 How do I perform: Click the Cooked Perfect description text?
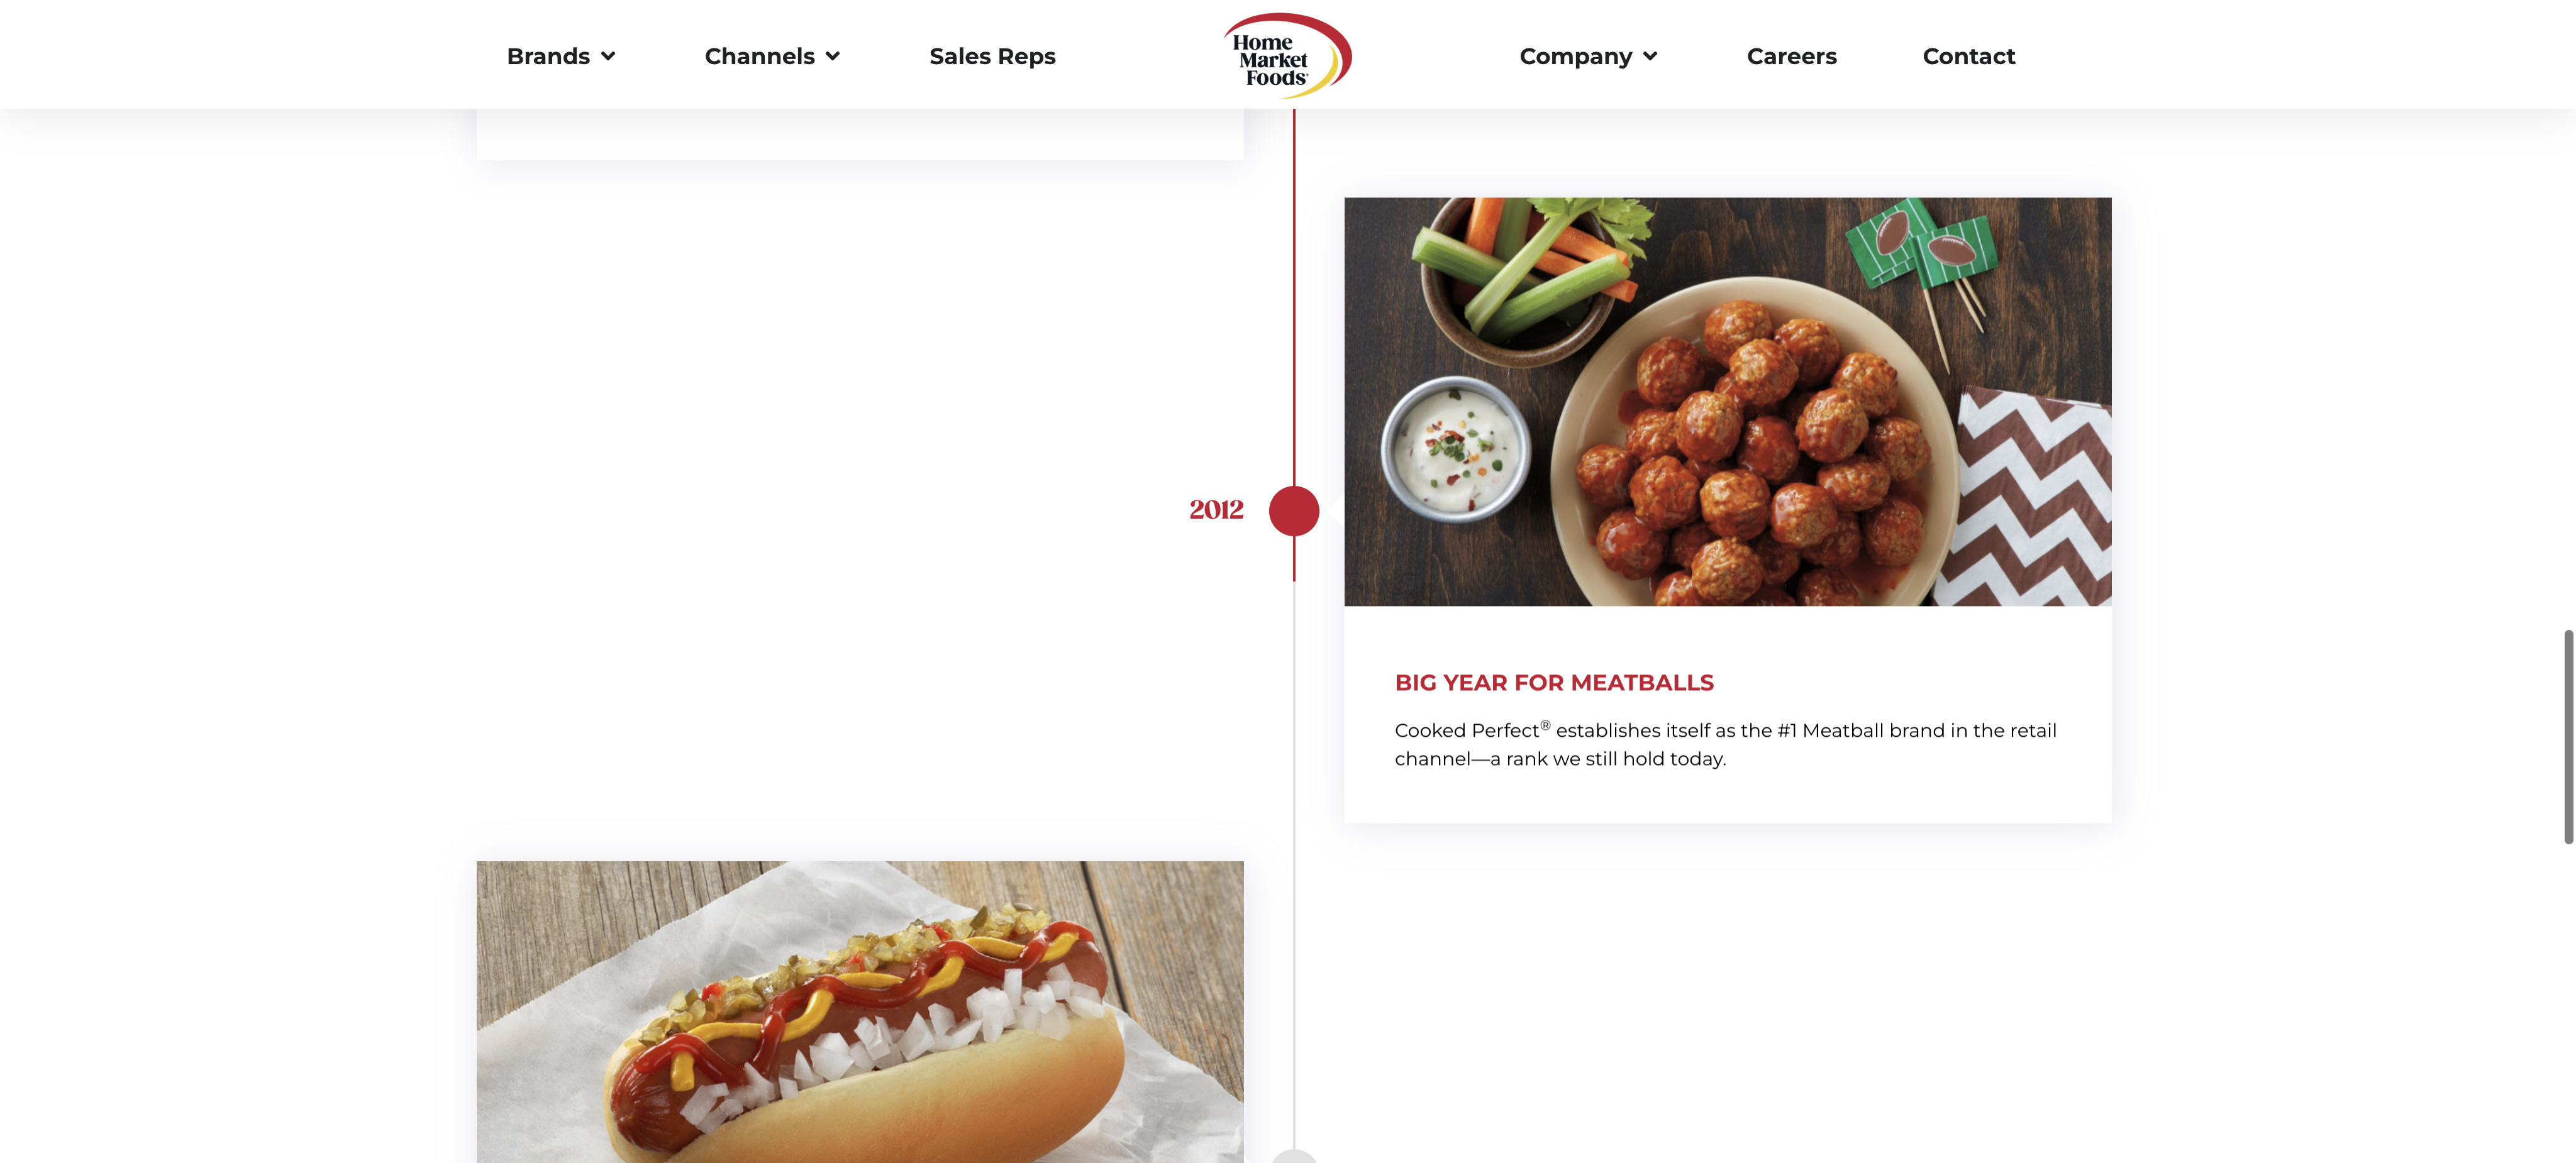[1725, 744]
